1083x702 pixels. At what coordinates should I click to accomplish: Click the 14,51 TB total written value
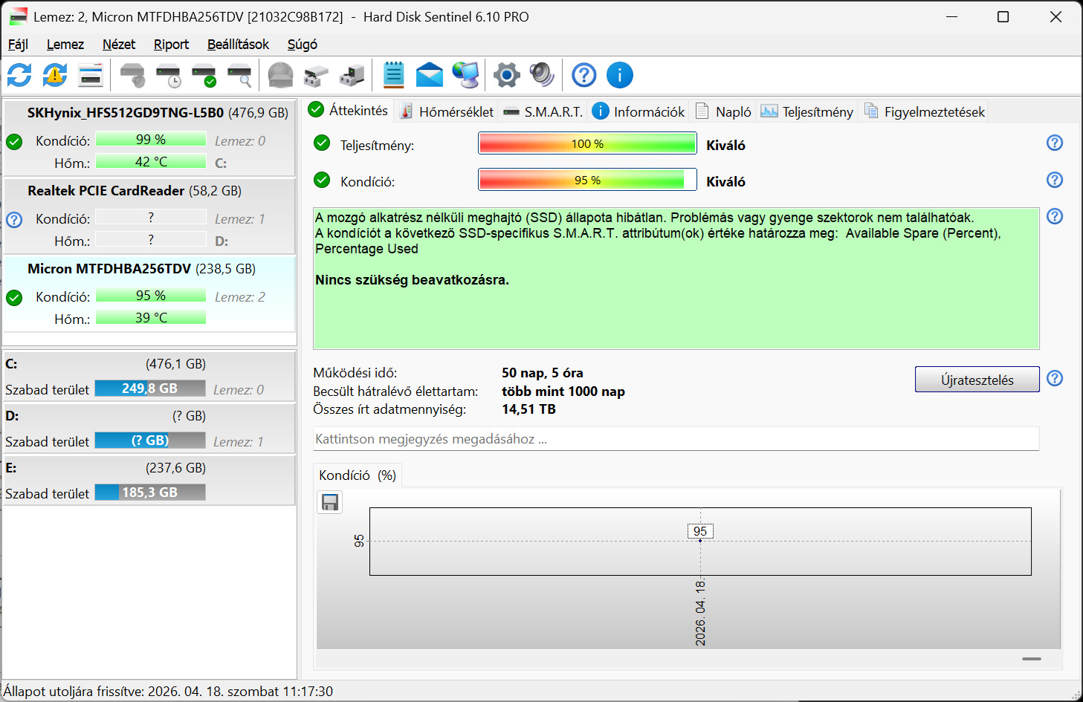coord(528,409)
